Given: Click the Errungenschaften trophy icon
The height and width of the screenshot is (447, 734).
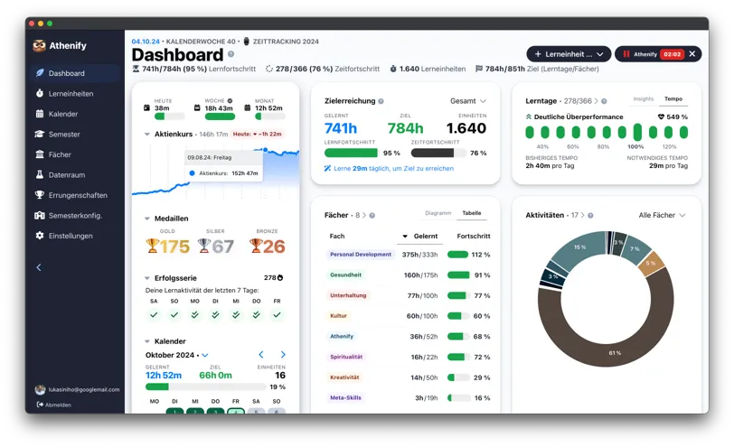Looking at the screenshot, I should [x=40, y=195].
